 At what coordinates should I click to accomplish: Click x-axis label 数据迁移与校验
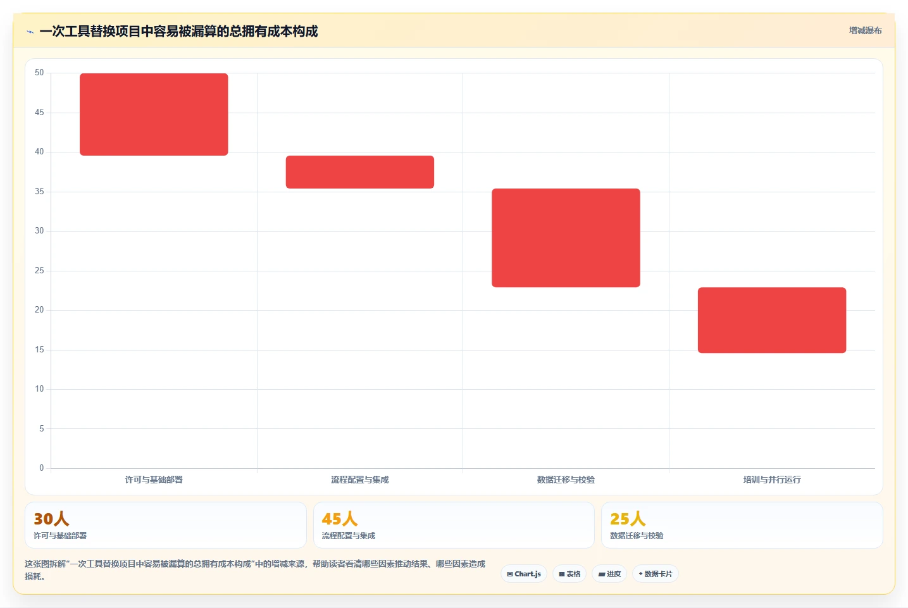[x=566, y=480]
